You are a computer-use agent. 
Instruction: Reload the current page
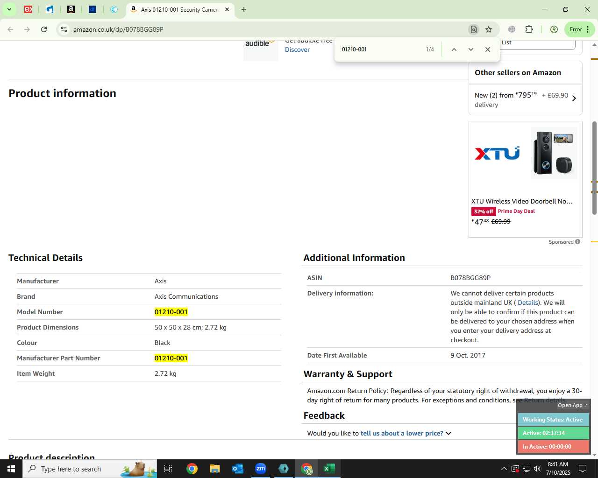coord(44,29)
